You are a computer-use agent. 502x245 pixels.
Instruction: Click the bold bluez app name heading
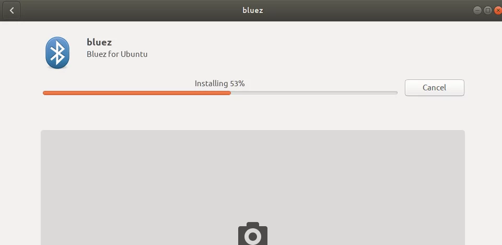coord(99,42)
